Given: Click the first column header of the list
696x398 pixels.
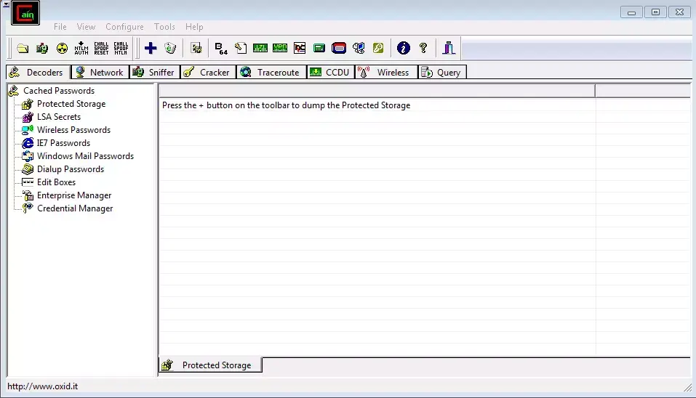Looking at the screenshot, I should pos(377,91).
